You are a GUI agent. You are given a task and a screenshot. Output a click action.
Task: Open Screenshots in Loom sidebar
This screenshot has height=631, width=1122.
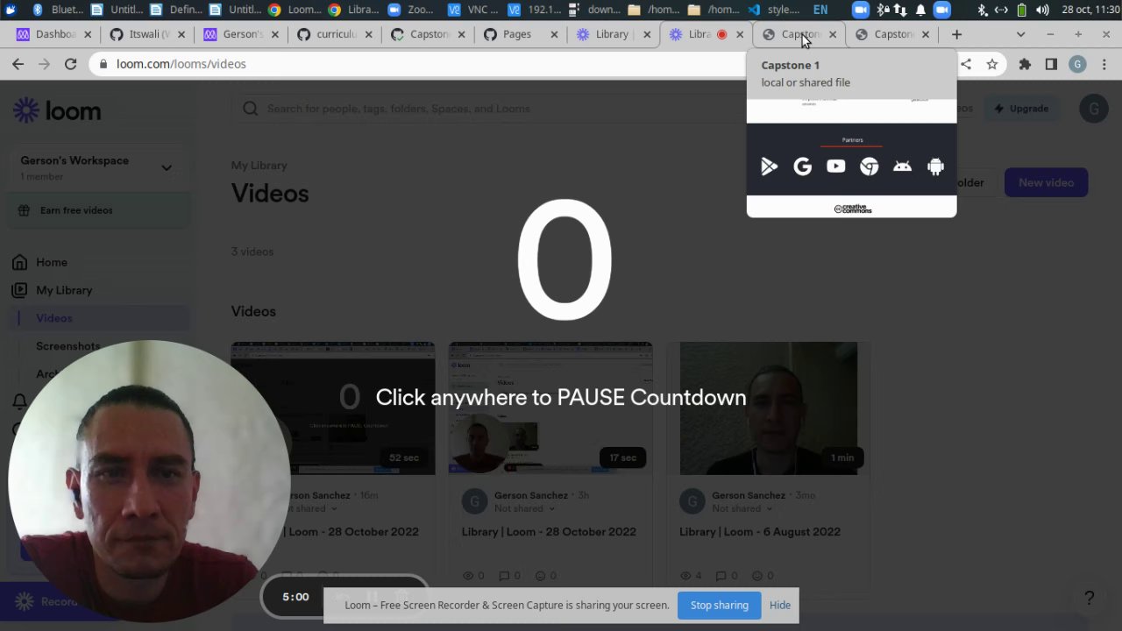67,346
